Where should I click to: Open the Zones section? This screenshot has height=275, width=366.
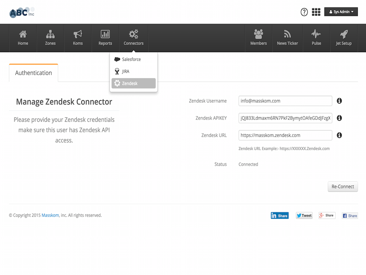[x=50, y=38]
